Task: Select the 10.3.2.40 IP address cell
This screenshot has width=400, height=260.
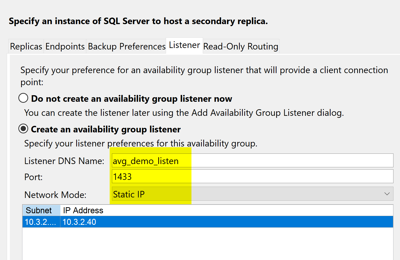Action: pos(226,222)
